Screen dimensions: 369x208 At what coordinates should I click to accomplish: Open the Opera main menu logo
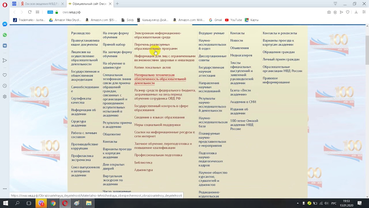tap(5, 5)
